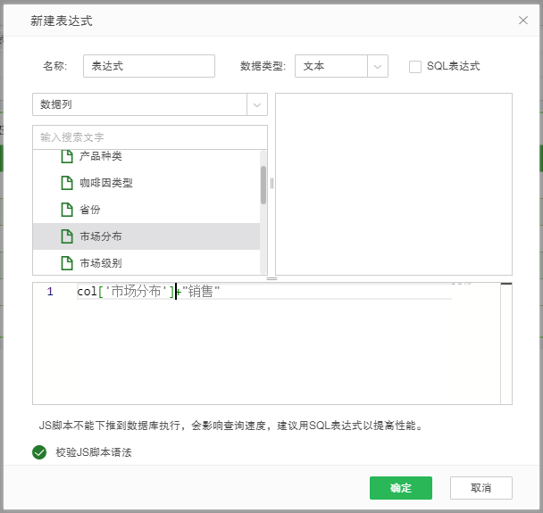This screenshot has height=513, width=543.
Task: Select 省份 in the column list
Action: (90, 211)
